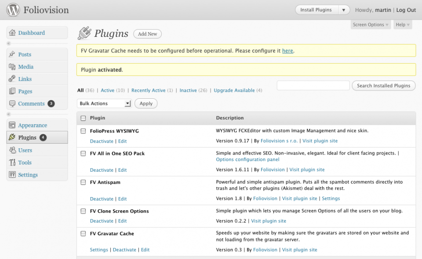This screenshot has width=422, height=259.
Task: Click the WordPress logo icon
Action: click(x=13, y=10)
